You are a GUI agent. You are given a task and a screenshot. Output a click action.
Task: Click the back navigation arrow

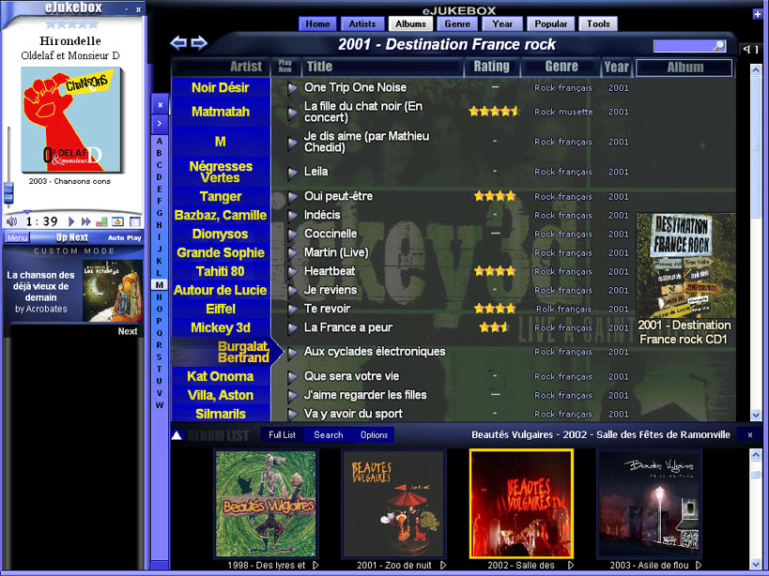coord(178,43)
